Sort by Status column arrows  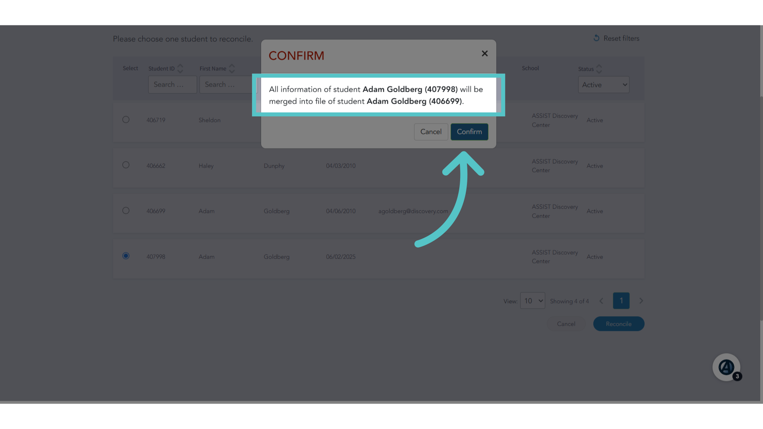click(x=599, y=69)
